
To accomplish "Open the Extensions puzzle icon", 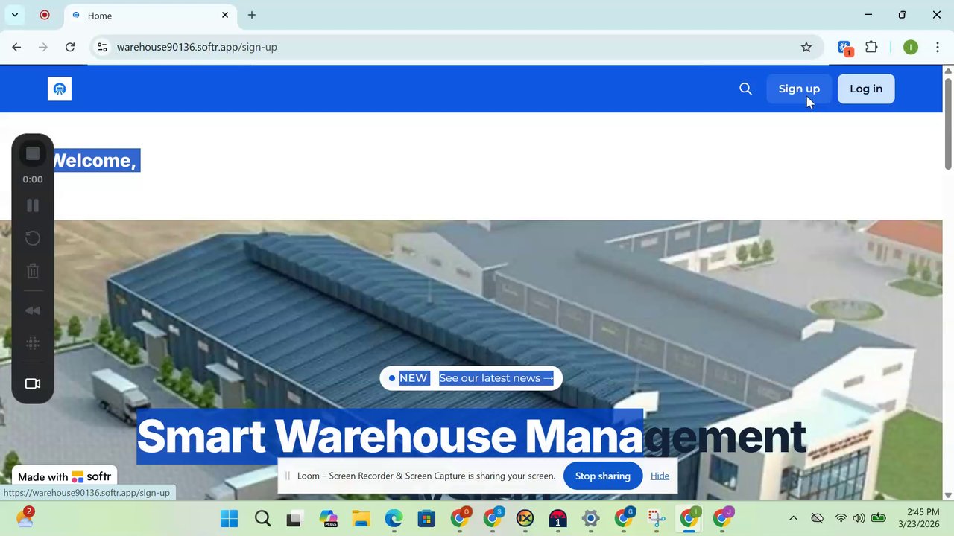I will pos(871,47).
